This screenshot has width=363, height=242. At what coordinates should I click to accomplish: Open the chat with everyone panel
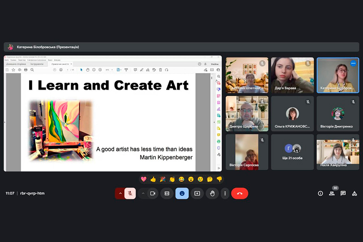343,193
